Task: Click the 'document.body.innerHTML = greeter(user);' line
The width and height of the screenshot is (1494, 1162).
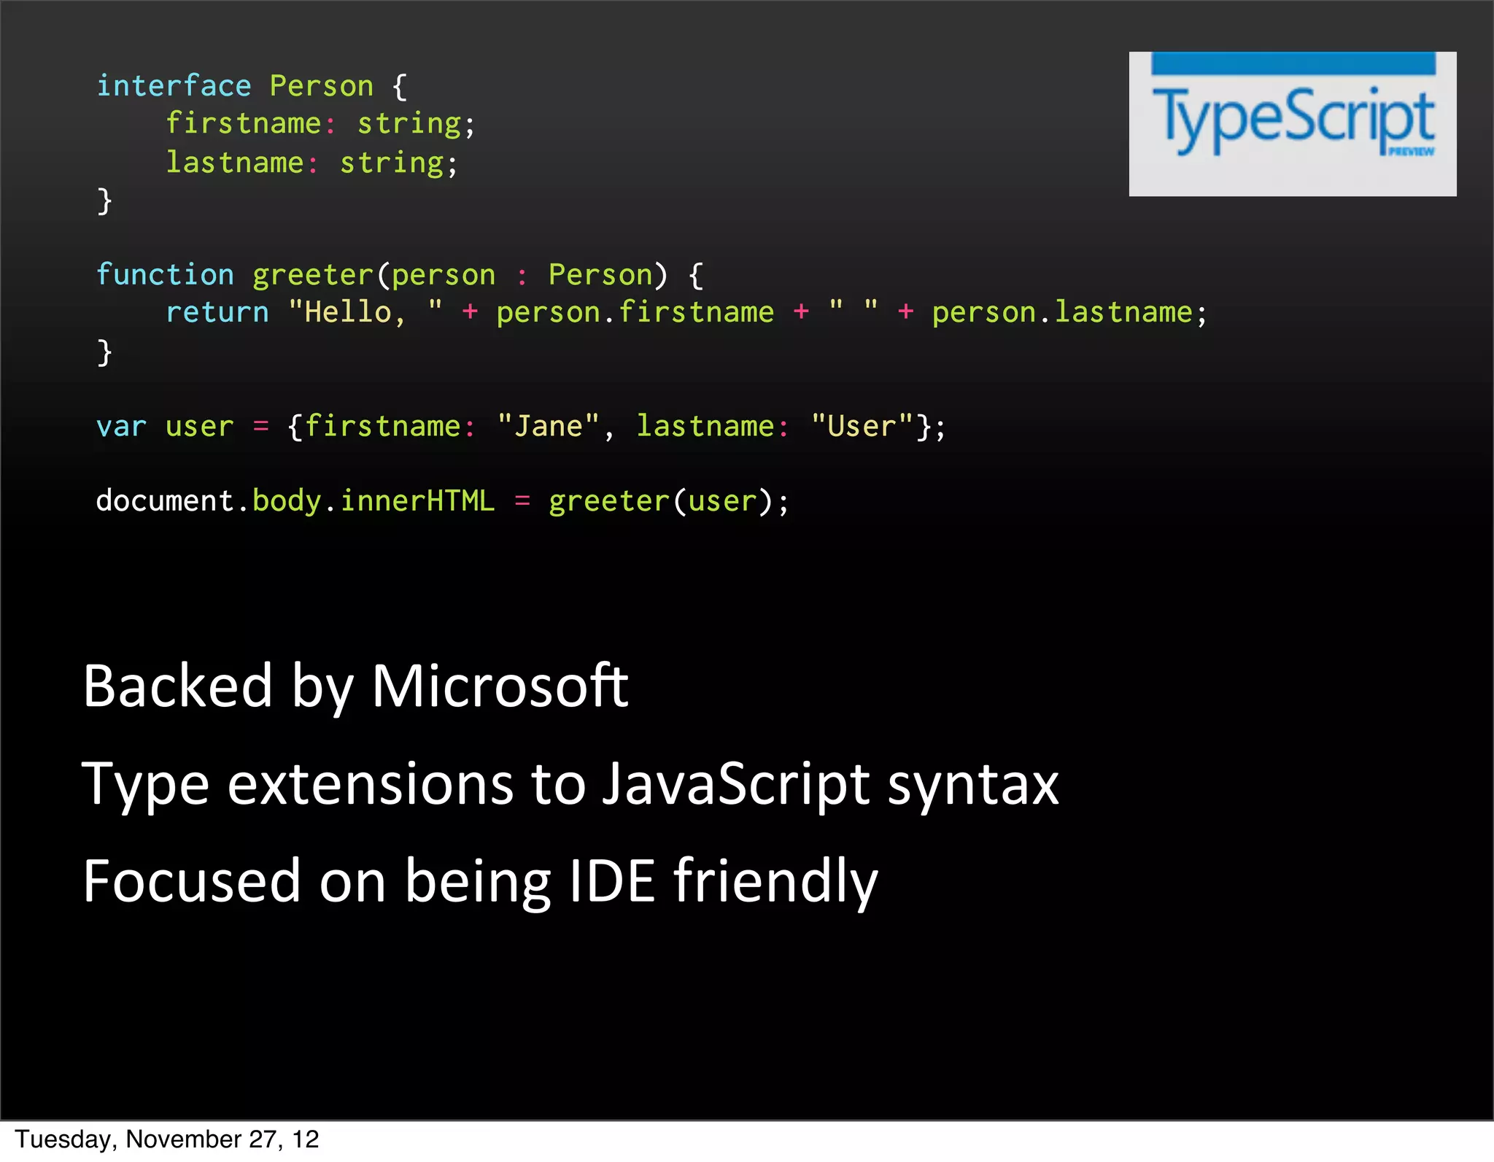Action: 442,502
